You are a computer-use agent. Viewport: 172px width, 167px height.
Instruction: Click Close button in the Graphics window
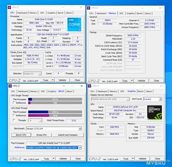click(x=157, y=159)
